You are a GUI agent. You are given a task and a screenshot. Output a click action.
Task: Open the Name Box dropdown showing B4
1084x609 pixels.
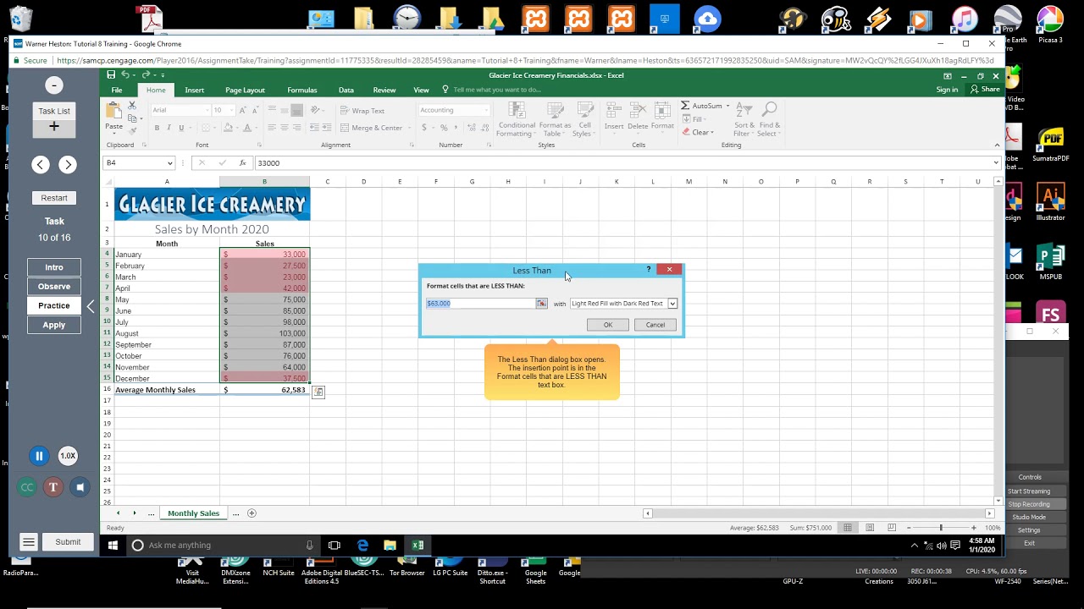[169, 163]
